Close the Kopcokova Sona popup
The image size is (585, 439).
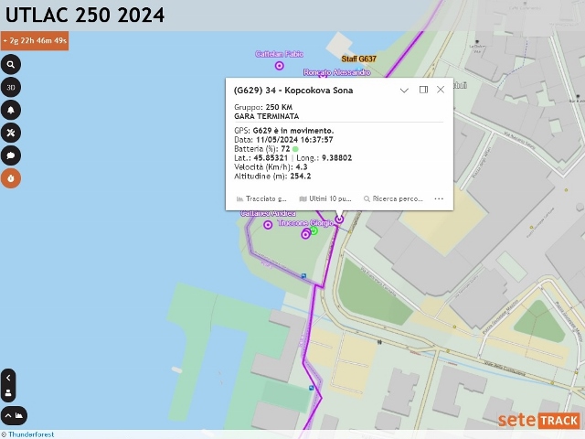441,90
